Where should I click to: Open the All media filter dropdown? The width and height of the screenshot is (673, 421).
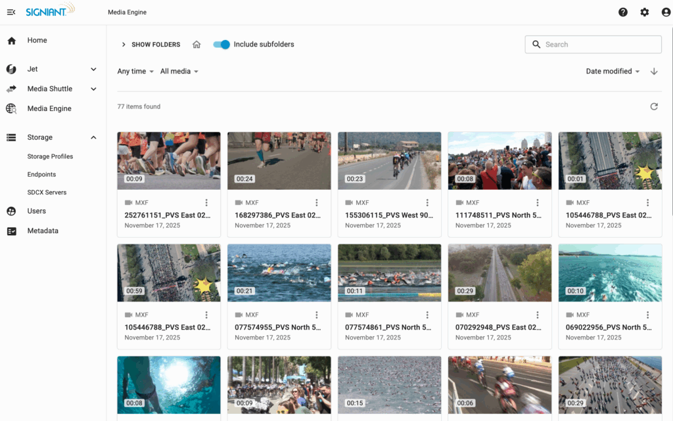coord(179,72)
